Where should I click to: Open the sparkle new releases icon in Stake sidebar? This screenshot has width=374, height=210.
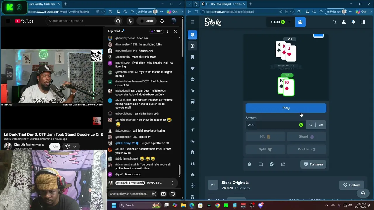coord(192,130)
